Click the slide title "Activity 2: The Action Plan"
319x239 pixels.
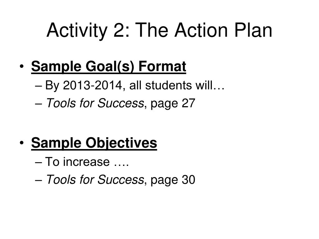(159, 30)
